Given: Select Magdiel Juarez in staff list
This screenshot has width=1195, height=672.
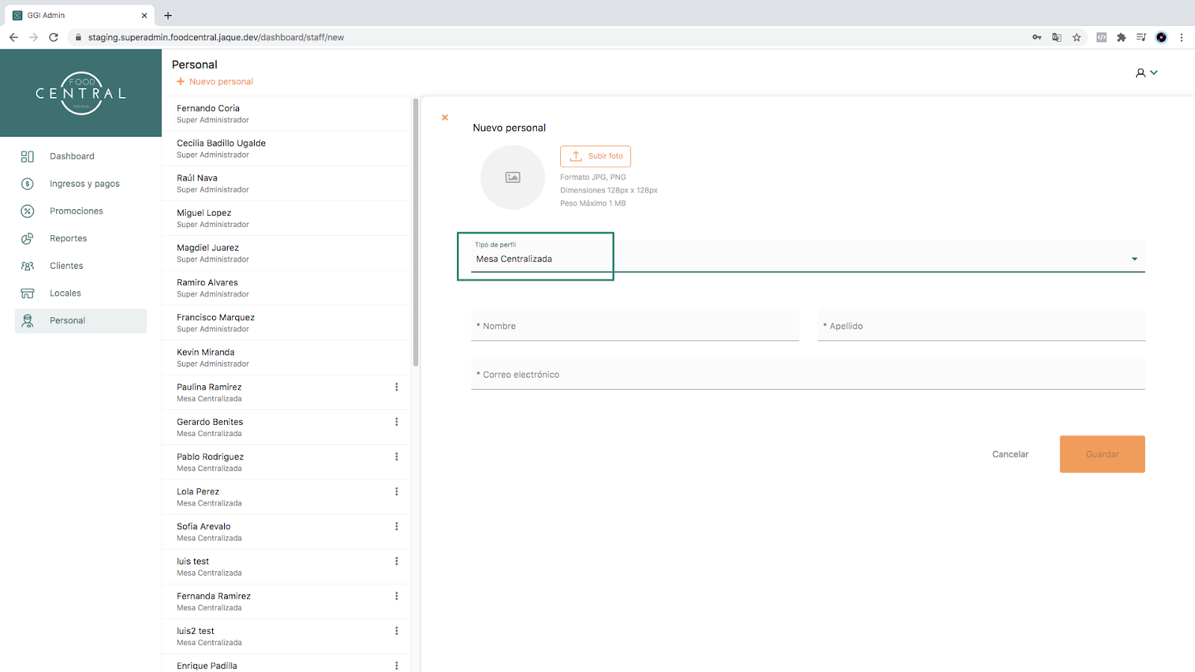Looking at the screenshot, I should (286, 253).
